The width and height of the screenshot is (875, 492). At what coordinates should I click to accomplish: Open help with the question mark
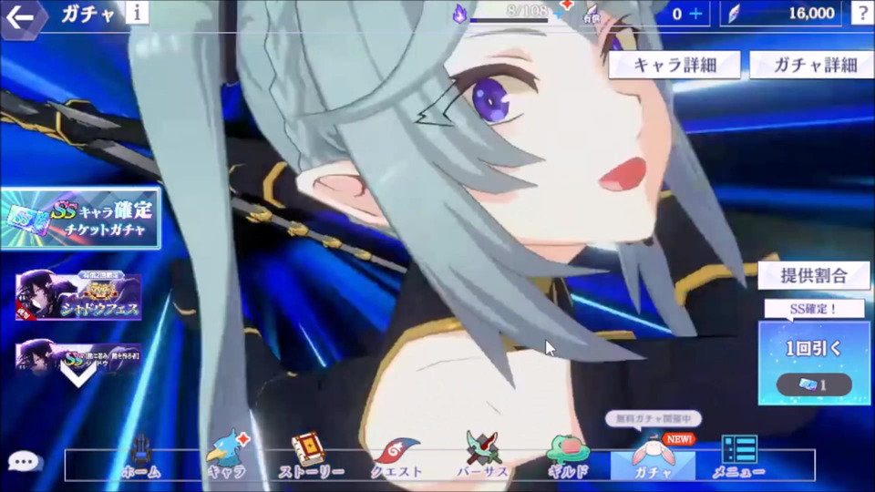(x=863, y=12)
